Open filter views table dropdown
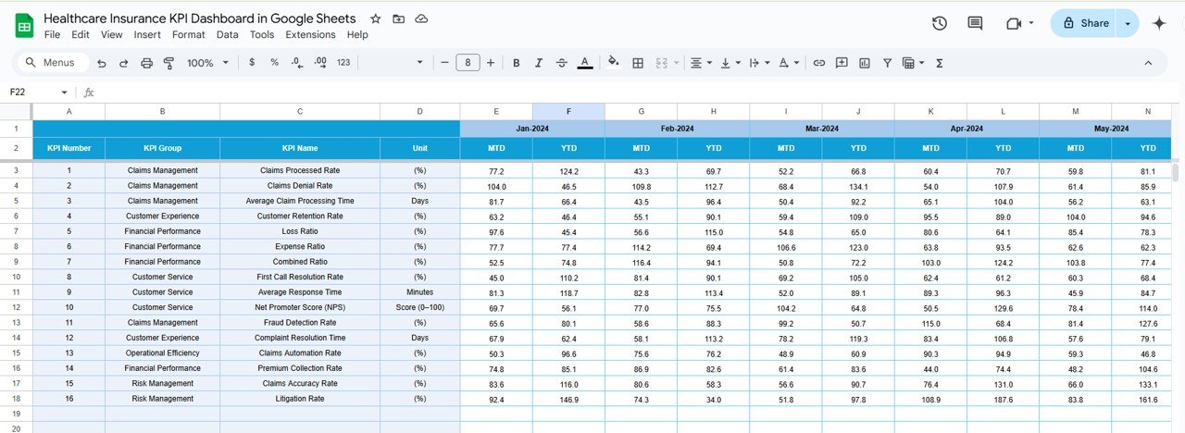1185x433 pixels. pos(913,63)
